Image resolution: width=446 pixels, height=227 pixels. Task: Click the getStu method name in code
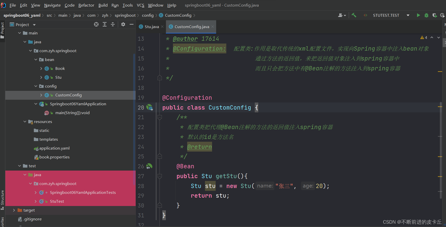click(x=226, y=176)
